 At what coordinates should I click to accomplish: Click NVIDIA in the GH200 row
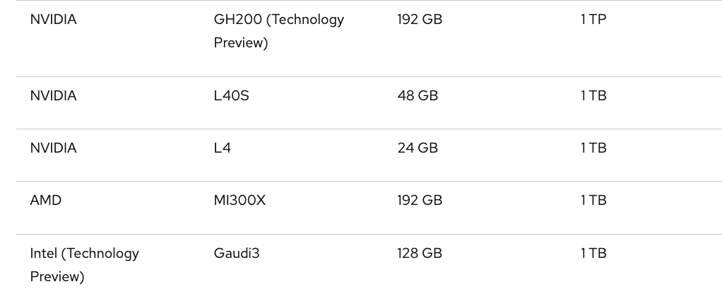(x=53, y=20)
